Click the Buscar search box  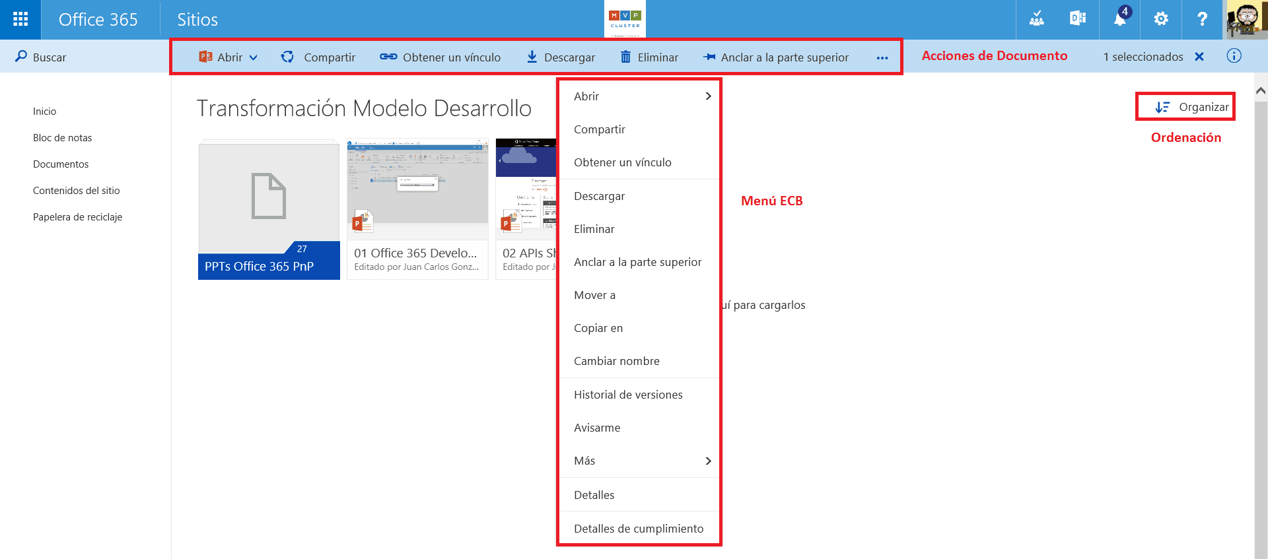85,57
